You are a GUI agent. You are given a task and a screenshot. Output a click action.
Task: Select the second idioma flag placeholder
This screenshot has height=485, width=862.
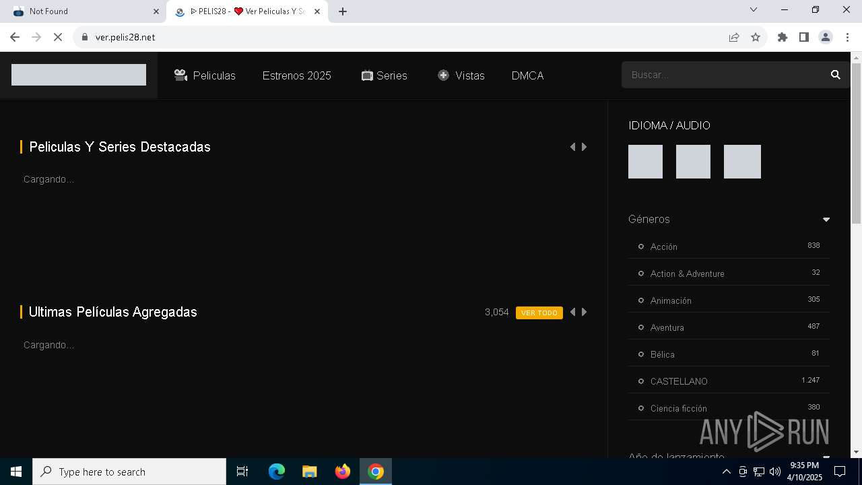[x=693, y=162]
